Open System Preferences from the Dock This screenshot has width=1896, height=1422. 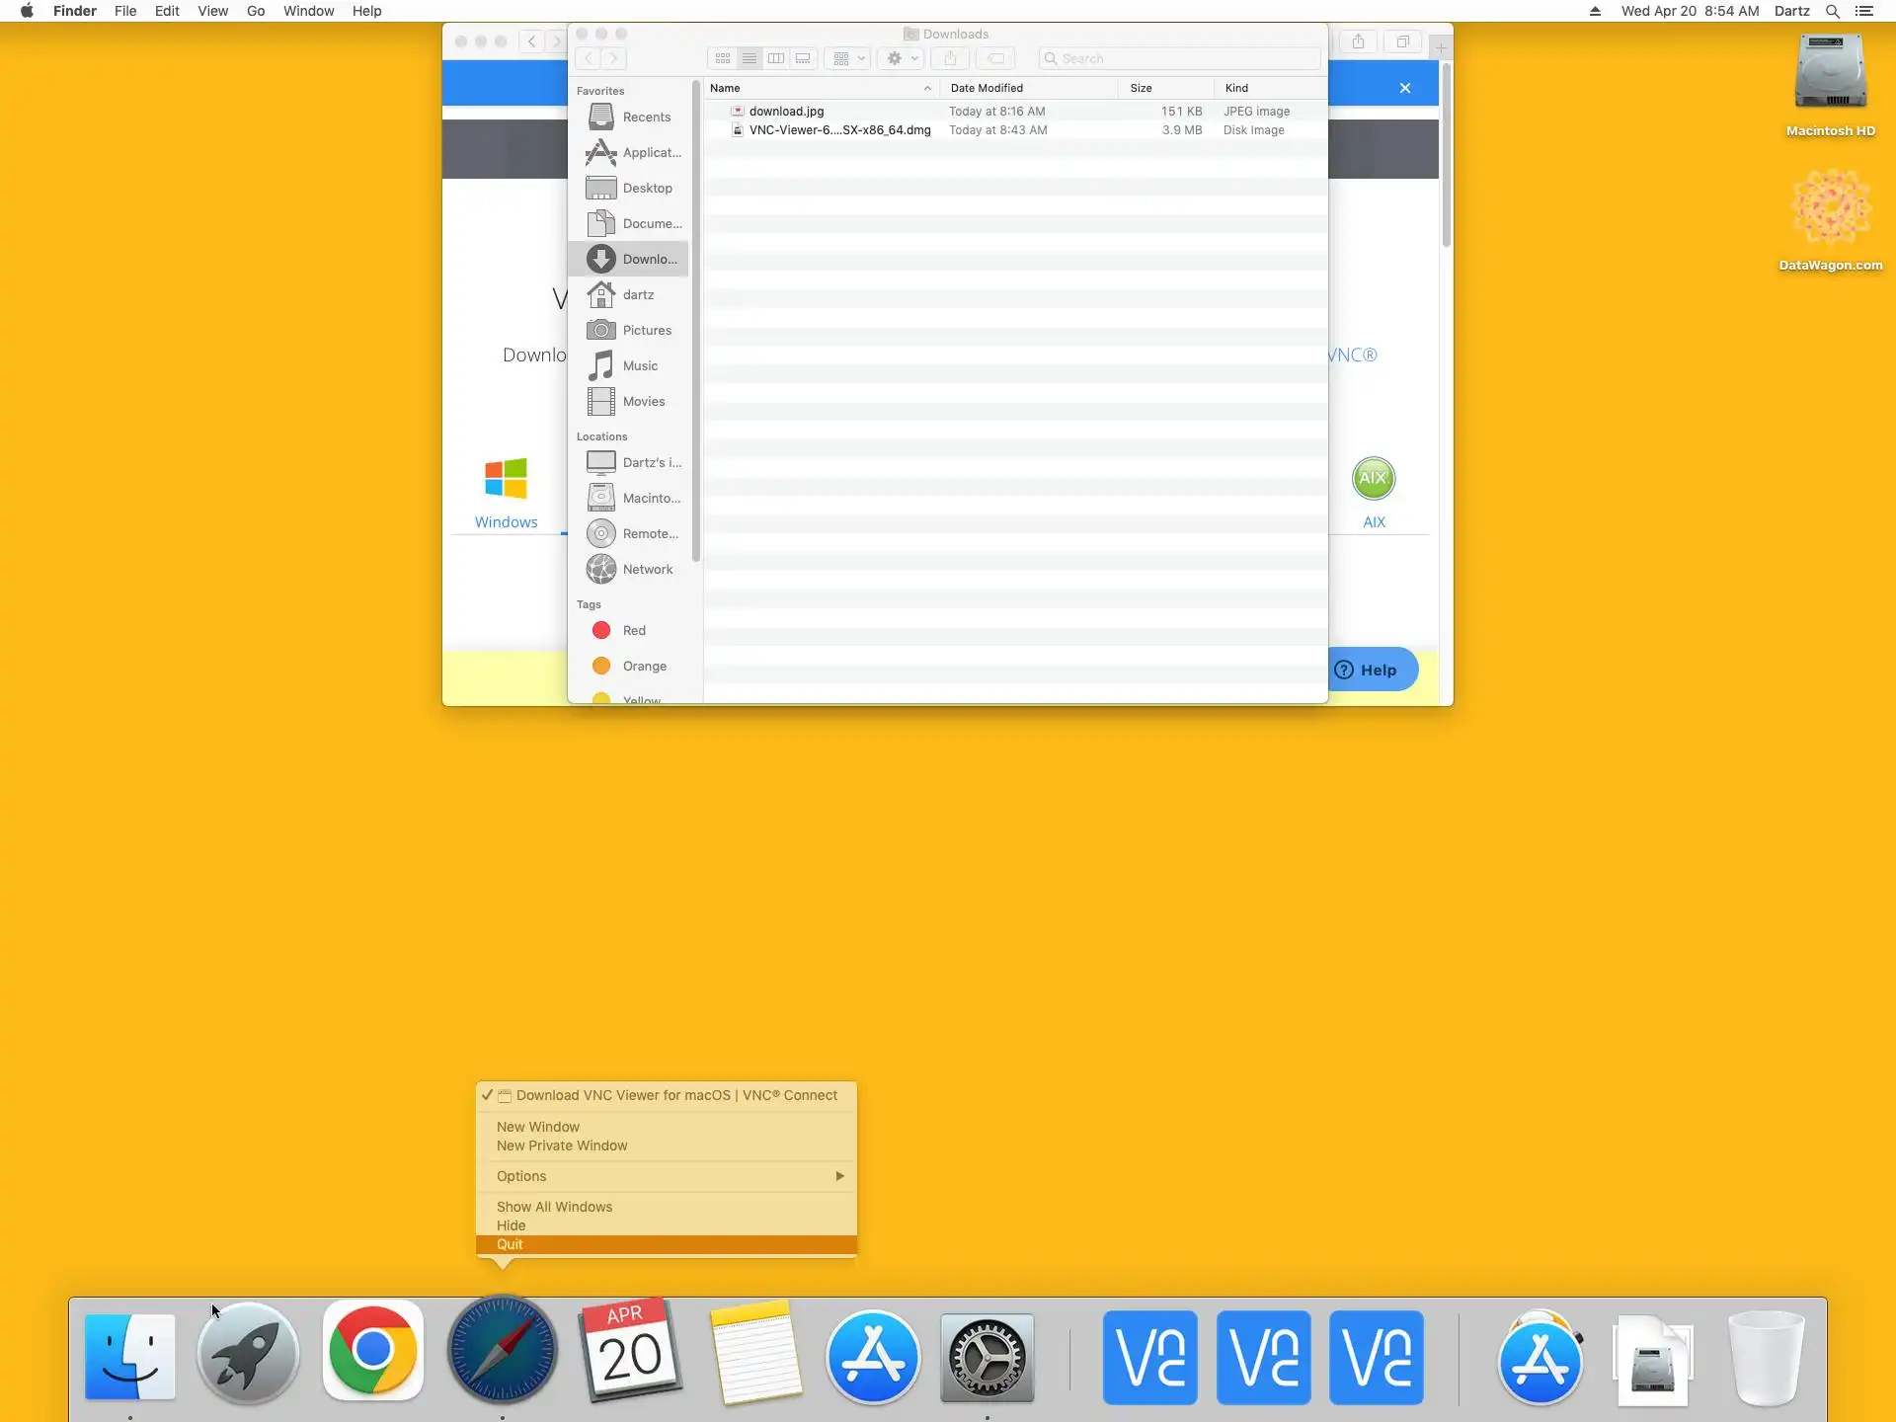click(987, 1358)
